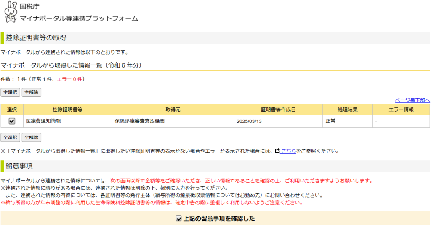Jump to bottom via ページ最下部へ link
The width and height of the screenshot is (431, 245).
pos(412,100)
